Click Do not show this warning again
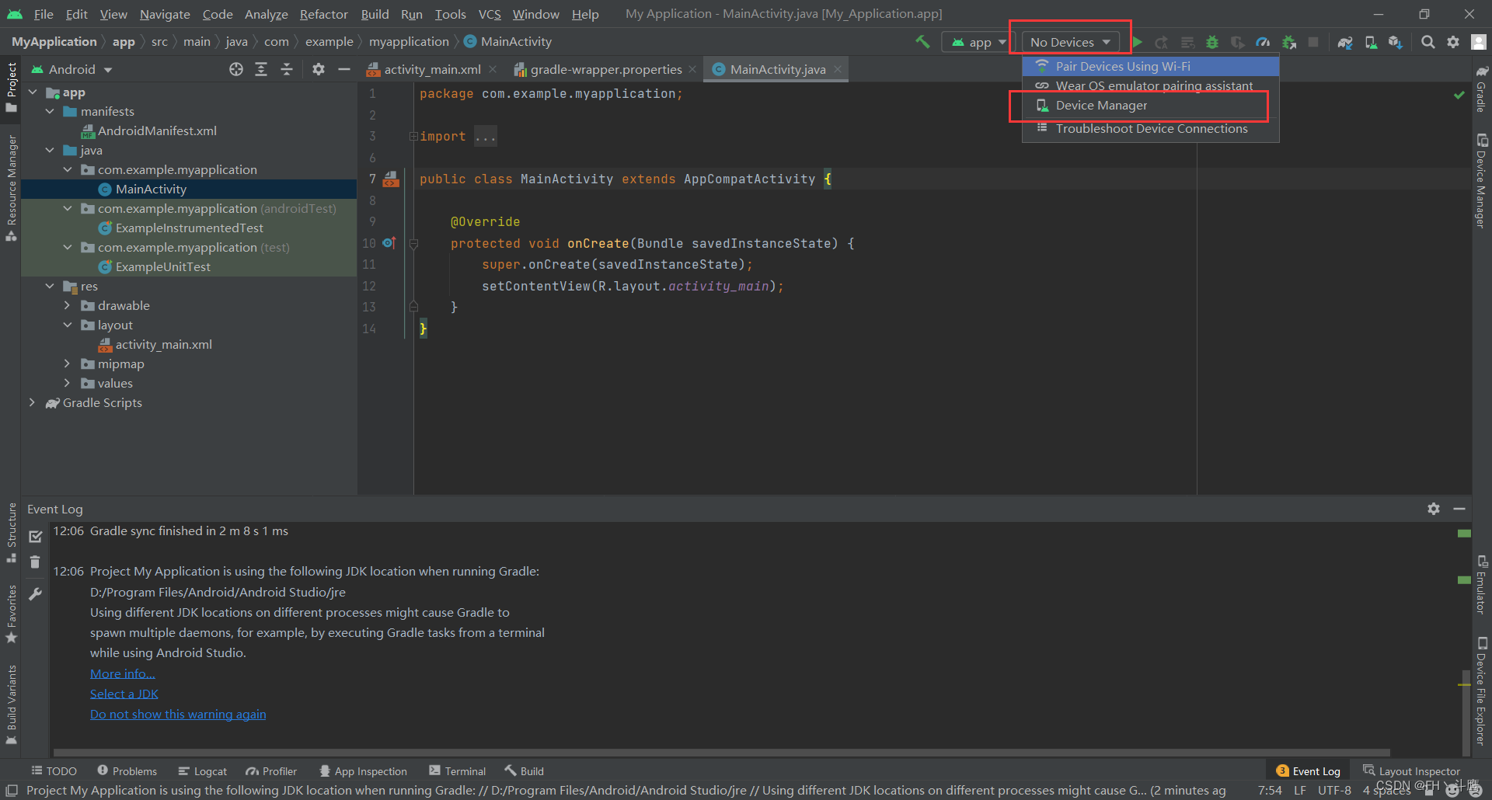This screenshot has height=800, width=1492. point(178,715)
